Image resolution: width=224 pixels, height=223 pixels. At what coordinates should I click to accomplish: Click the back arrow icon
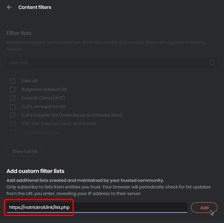click(9, 7)
